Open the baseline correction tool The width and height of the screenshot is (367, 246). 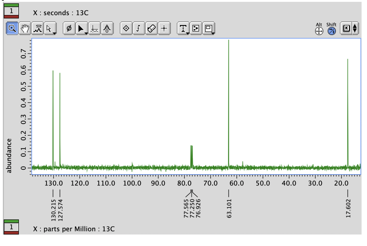pyautogui.click(x=94, y=29)
